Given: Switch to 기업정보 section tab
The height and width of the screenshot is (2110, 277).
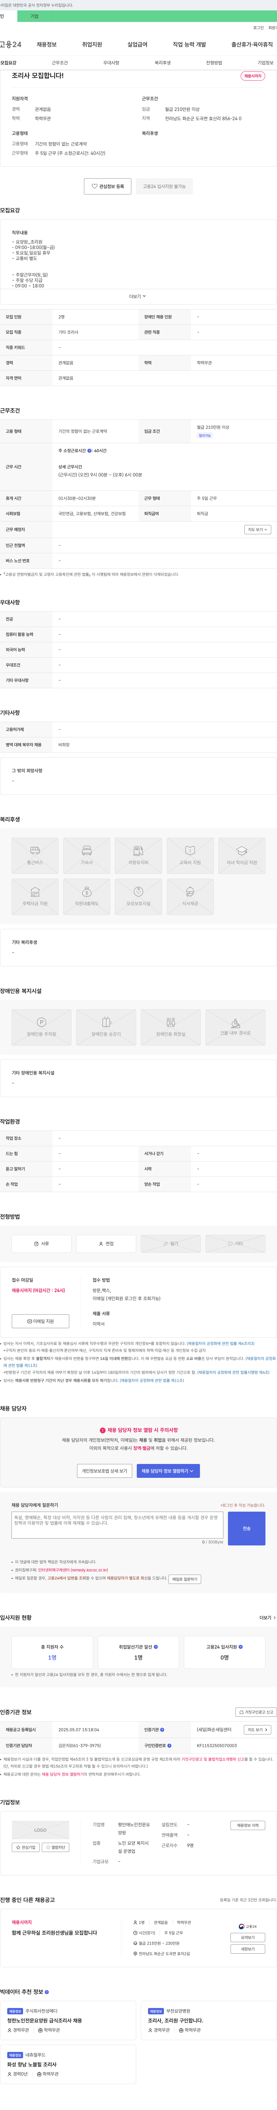Looking at the screenshot, I should (x=265, y=63).
